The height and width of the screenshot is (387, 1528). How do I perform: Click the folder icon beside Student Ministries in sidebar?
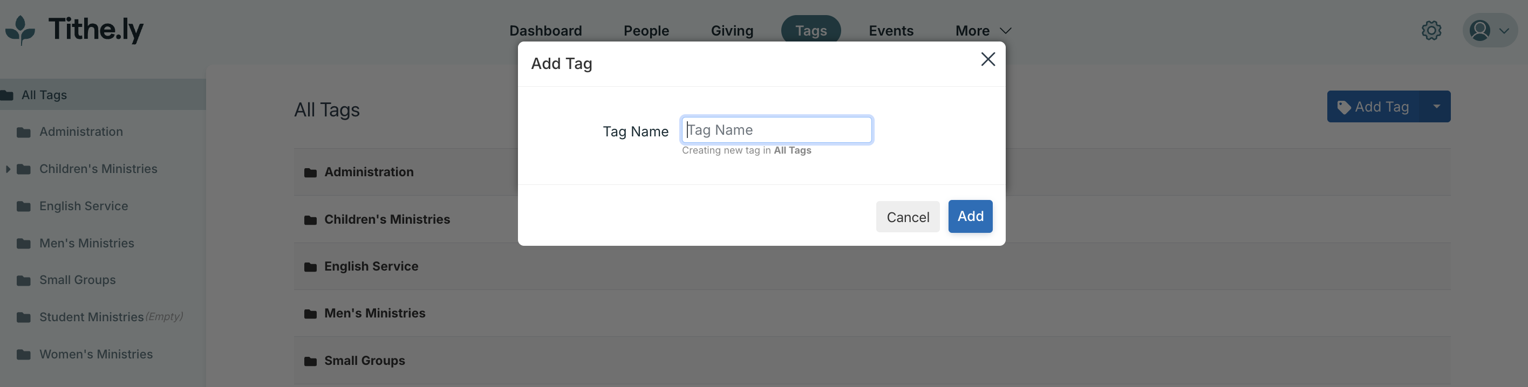pyautogui.click(x=24, y=317)
